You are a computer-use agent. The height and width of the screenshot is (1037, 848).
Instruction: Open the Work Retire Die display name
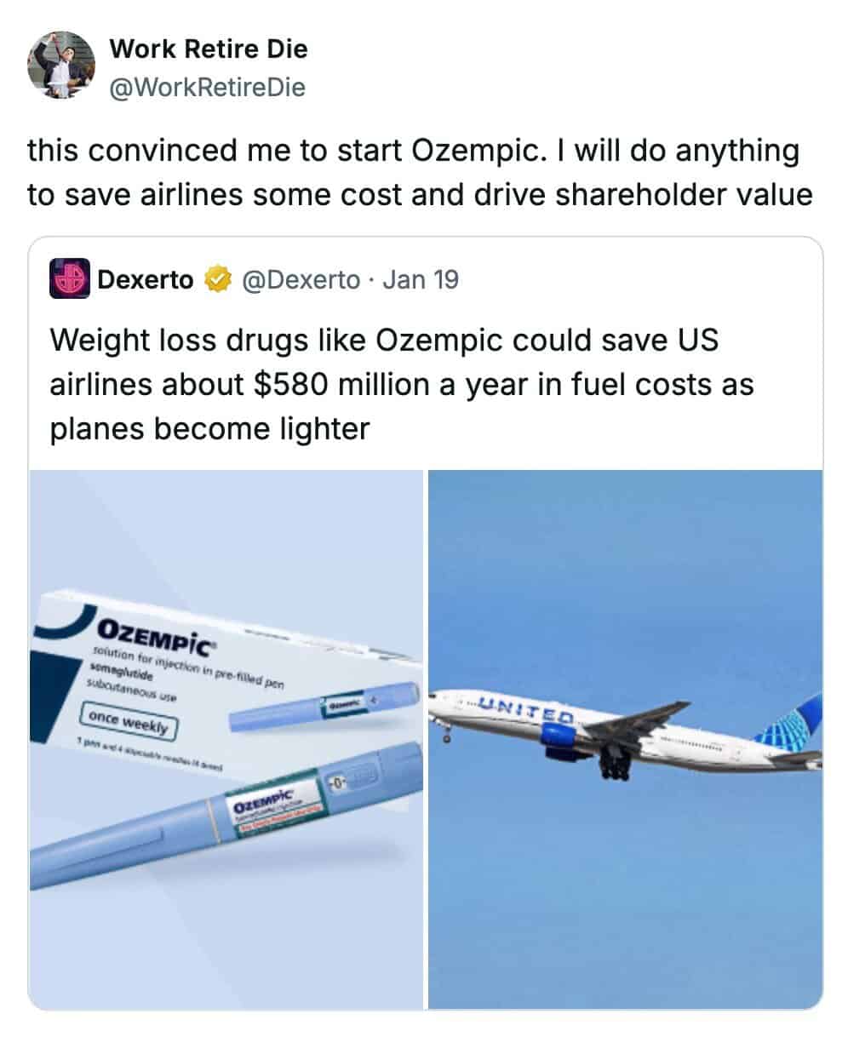click(x=209, y=49)
